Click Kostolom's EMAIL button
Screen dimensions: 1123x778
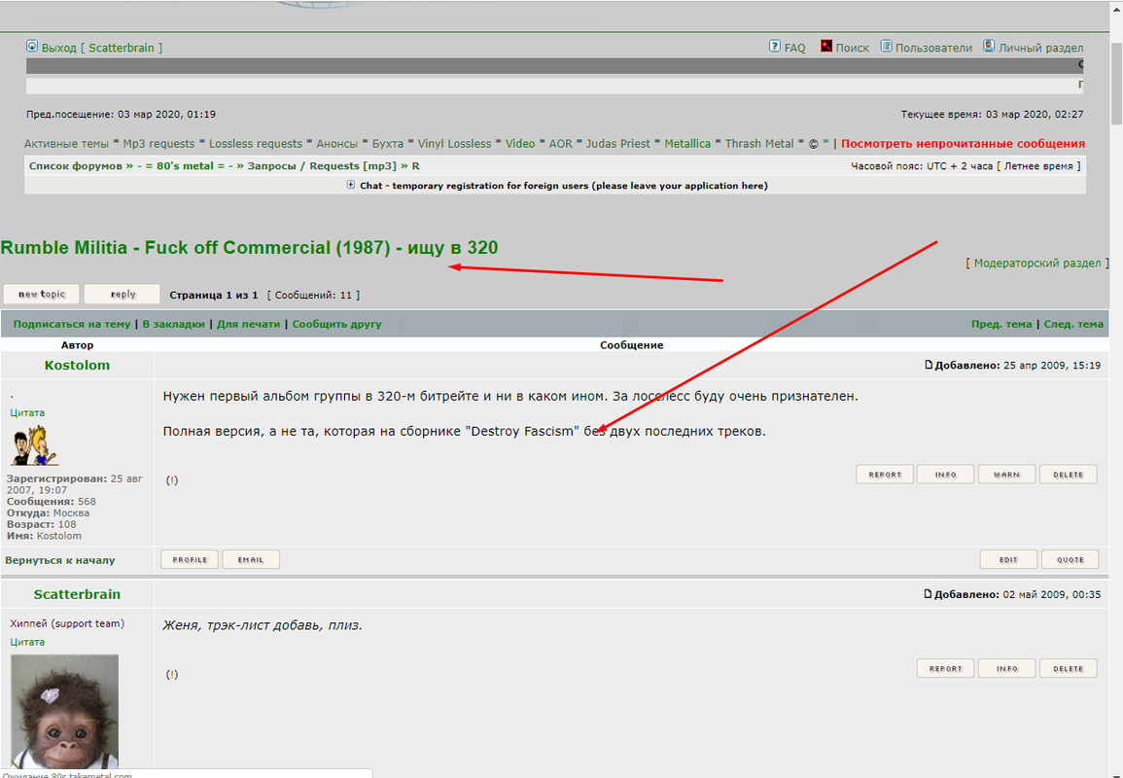pos(251,559)
